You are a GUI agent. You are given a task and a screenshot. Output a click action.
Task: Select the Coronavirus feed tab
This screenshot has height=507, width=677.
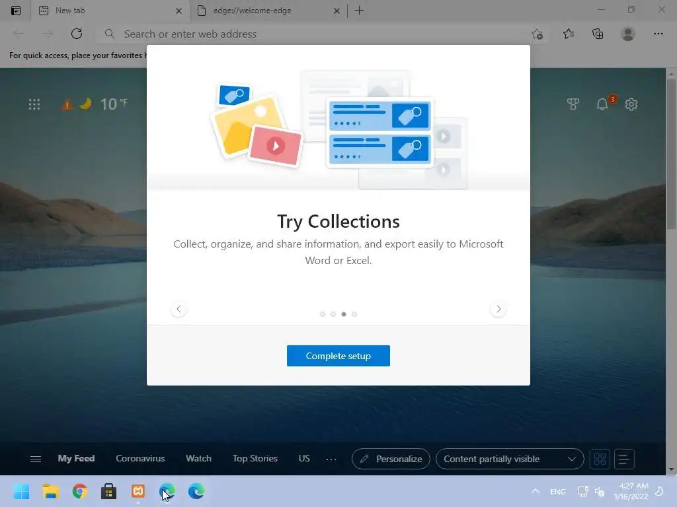pyautogui.click(x=140, y=458)
